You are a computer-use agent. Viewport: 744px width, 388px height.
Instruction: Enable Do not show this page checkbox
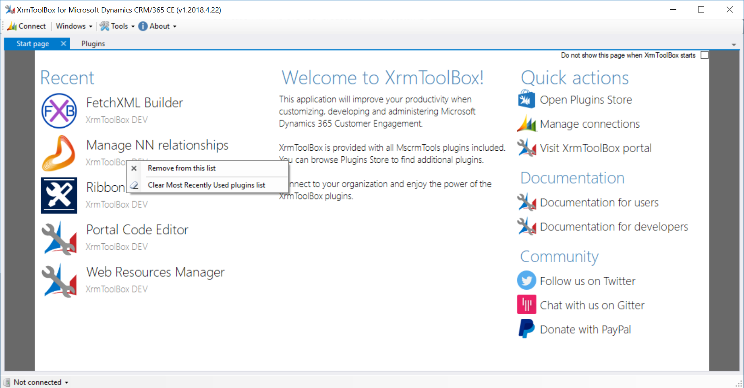705,55
